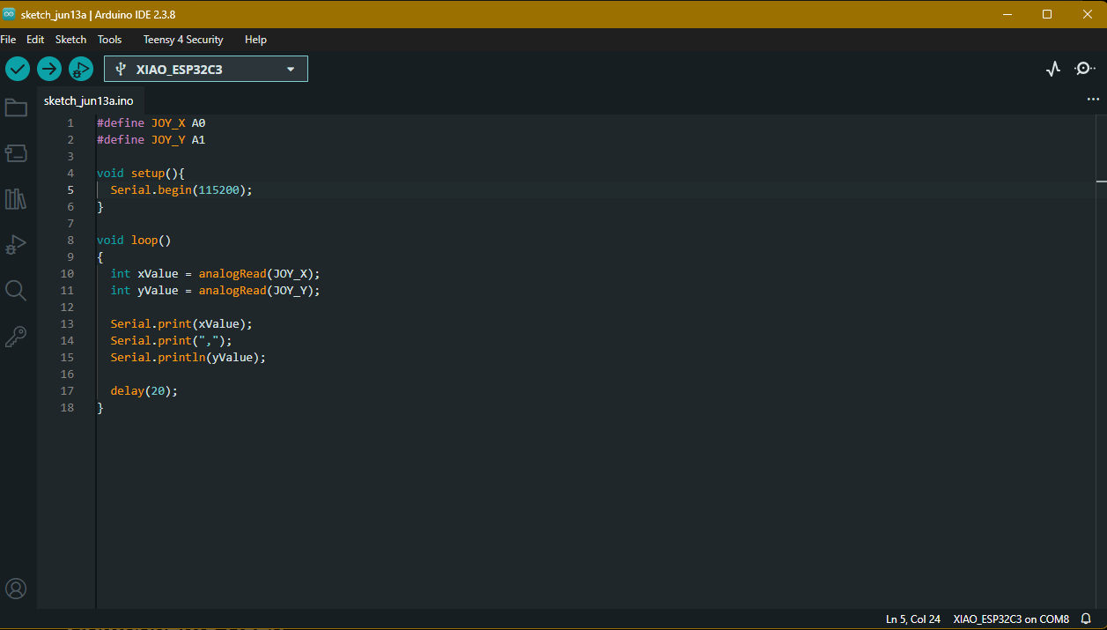
Task: Open the Search sidebar panel
Action: (16, 291)
